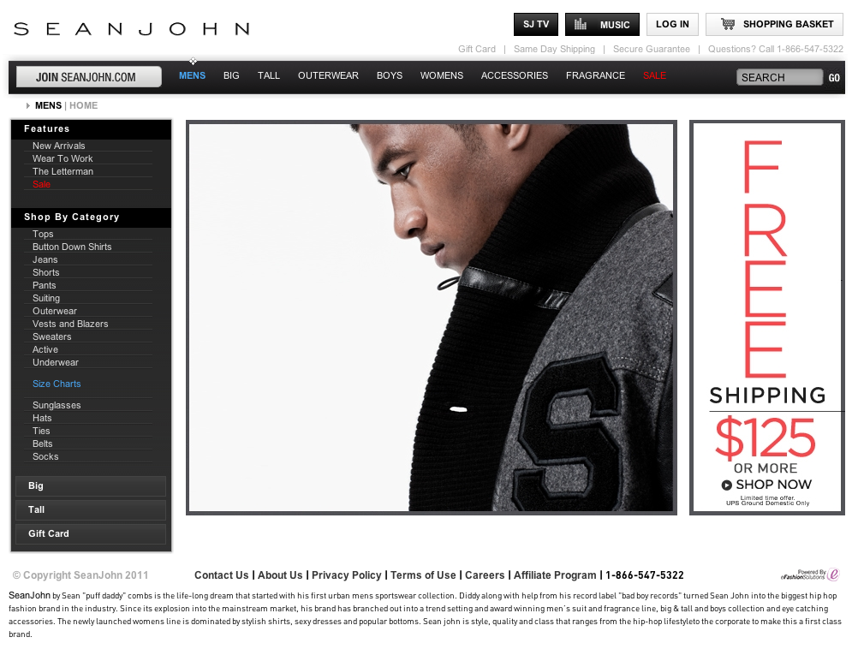The width and height of the screenshot is (858, 649).
Task: Click the breadcrumb arrow beside MENS
Action: point(28,105)
